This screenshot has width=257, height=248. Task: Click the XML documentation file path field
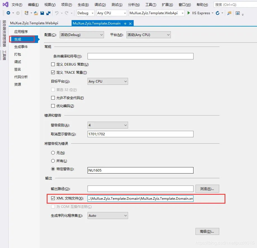coord(140,198)
